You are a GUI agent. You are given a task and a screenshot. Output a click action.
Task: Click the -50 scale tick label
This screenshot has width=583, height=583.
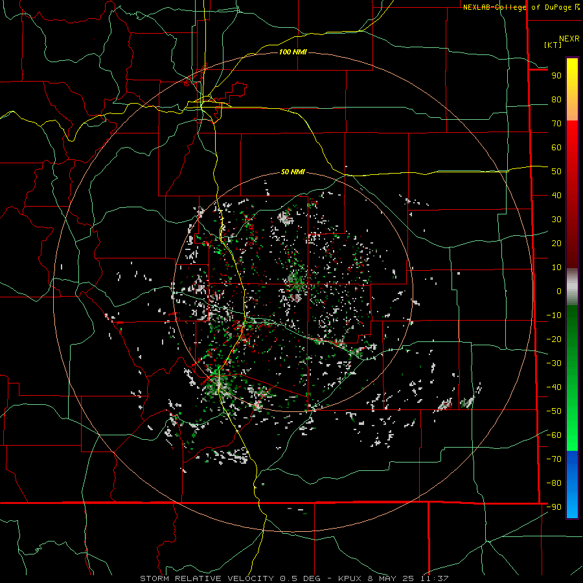point(554,411)
